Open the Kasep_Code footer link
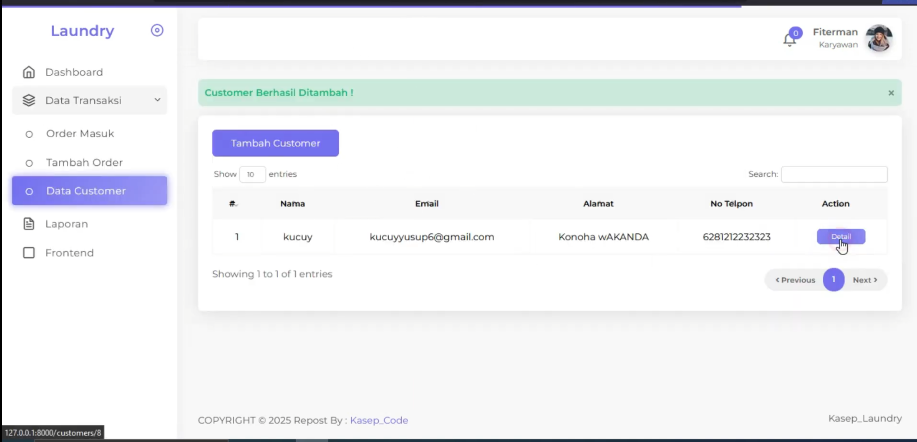917x442 pixels. point(379,420)
